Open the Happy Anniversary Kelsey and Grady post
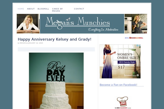 tap(54, 39)
